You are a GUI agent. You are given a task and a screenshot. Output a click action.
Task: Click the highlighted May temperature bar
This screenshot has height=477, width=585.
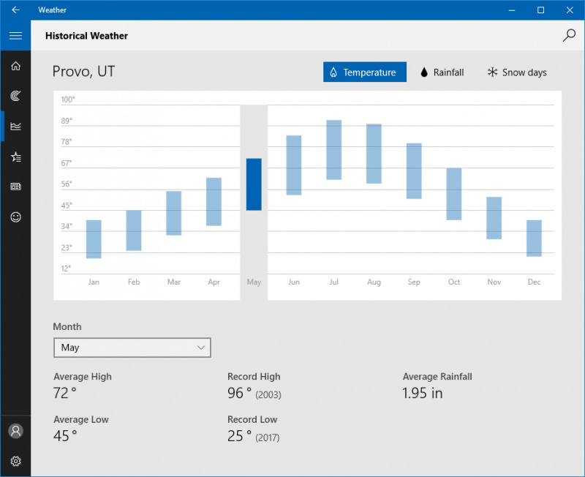[254, 184]
